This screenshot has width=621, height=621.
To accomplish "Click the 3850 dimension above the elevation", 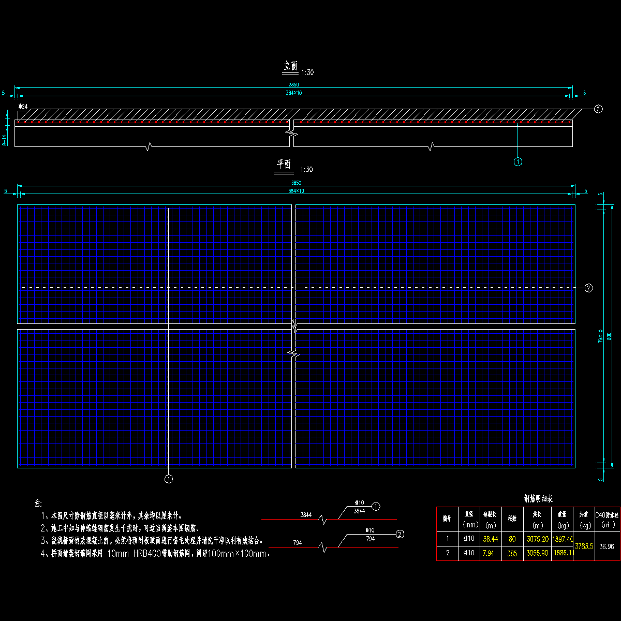I will click(293, 84).
